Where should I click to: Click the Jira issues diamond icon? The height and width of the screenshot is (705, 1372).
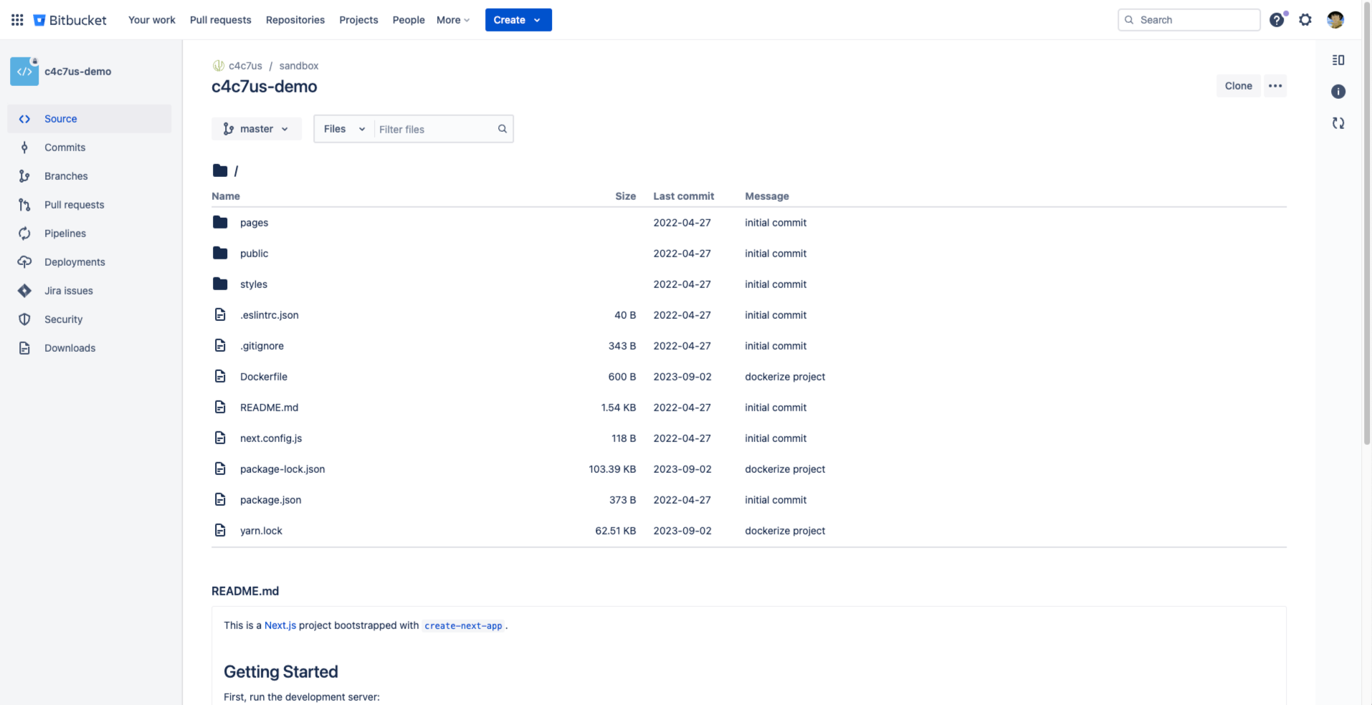(24, 291)
